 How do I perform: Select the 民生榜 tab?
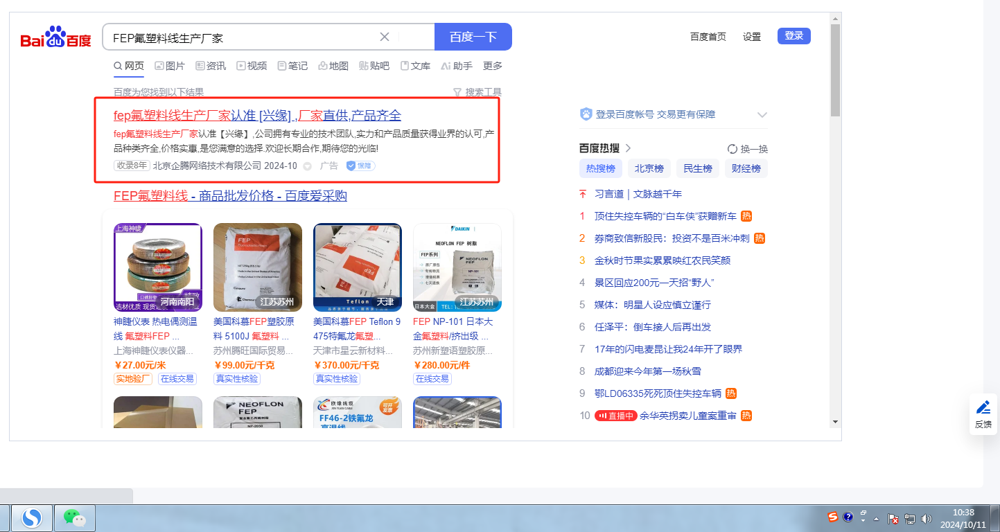pyautogui.click(x=698, y=168)
